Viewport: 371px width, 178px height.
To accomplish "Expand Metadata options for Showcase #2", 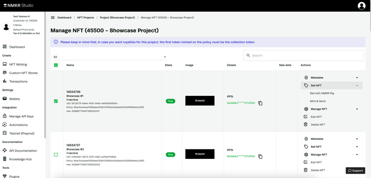I will pos(357,139).
